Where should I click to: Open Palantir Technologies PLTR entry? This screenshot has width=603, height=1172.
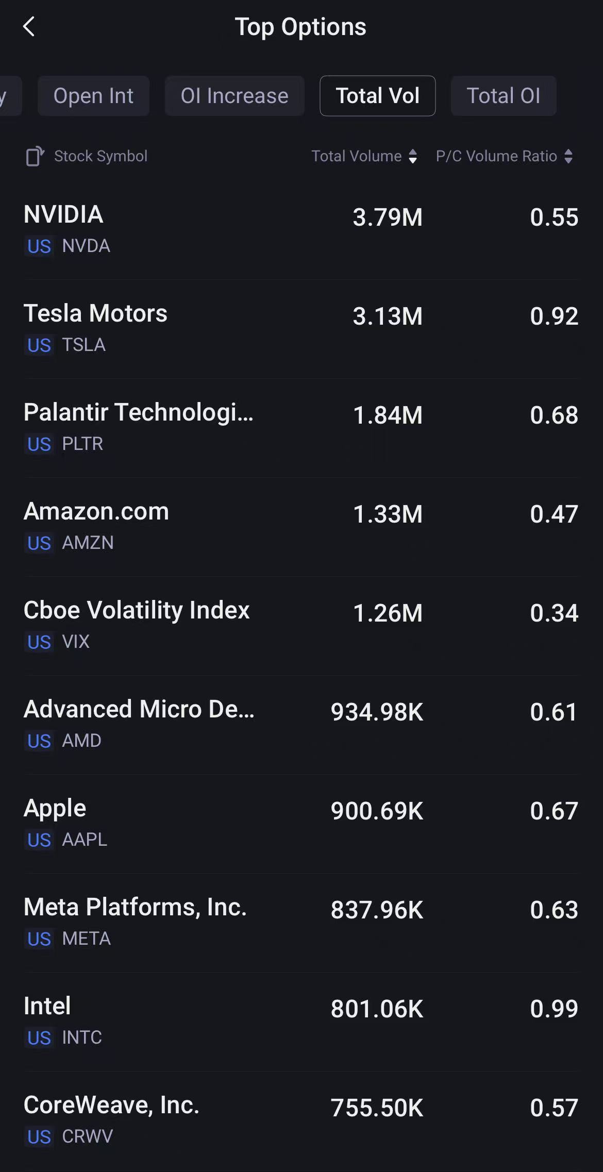(301, 427)
